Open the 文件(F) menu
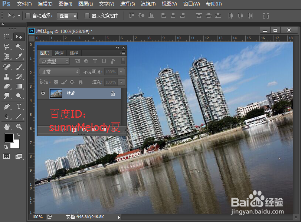The height and width of the screenshot is (222, 301). 24,4
